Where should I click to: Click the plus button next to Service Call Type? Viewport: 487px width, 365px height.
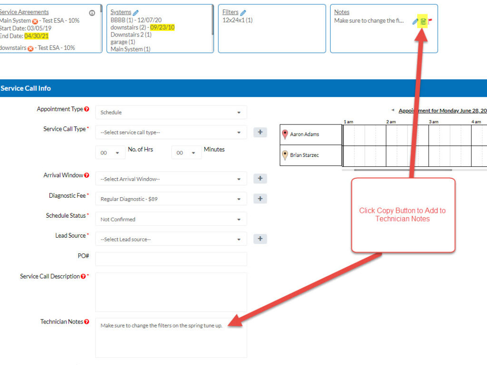[x=260, y=132]
